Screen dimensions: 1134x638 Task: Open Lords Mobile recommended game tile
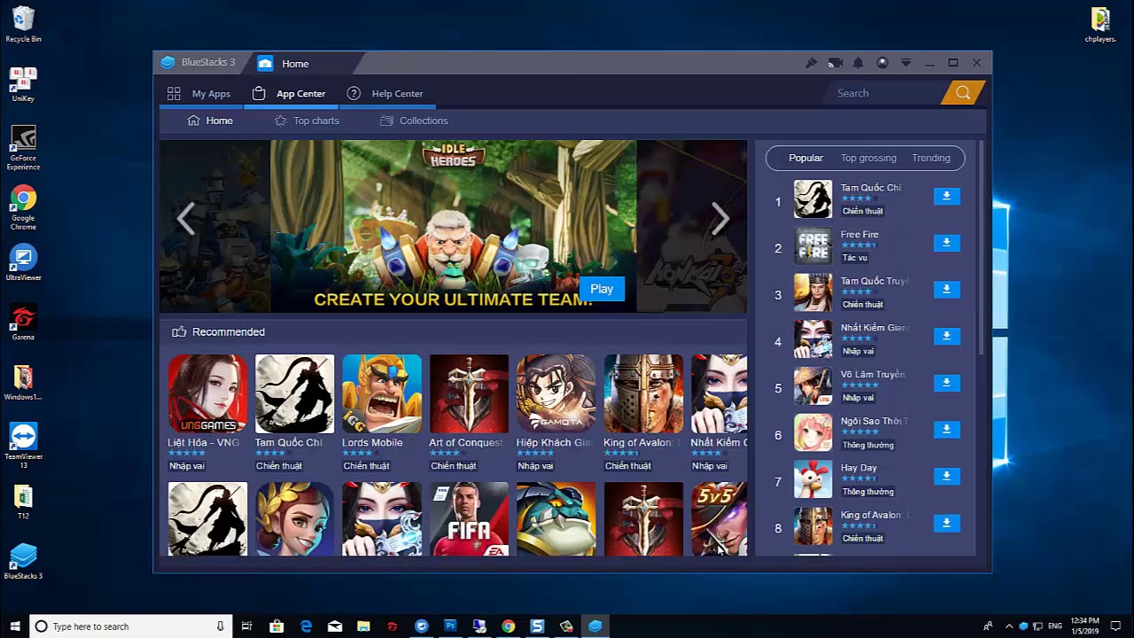[382, 393]
